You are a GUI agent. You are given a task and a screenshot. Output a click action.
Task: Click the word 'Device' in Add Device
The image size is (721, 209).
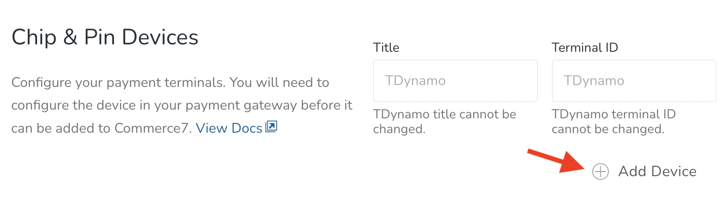[674, 172]
